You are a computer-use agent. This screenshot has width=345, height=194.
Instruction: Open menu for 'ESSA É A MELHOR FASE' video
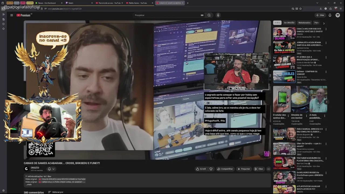[x=326, y=29]
